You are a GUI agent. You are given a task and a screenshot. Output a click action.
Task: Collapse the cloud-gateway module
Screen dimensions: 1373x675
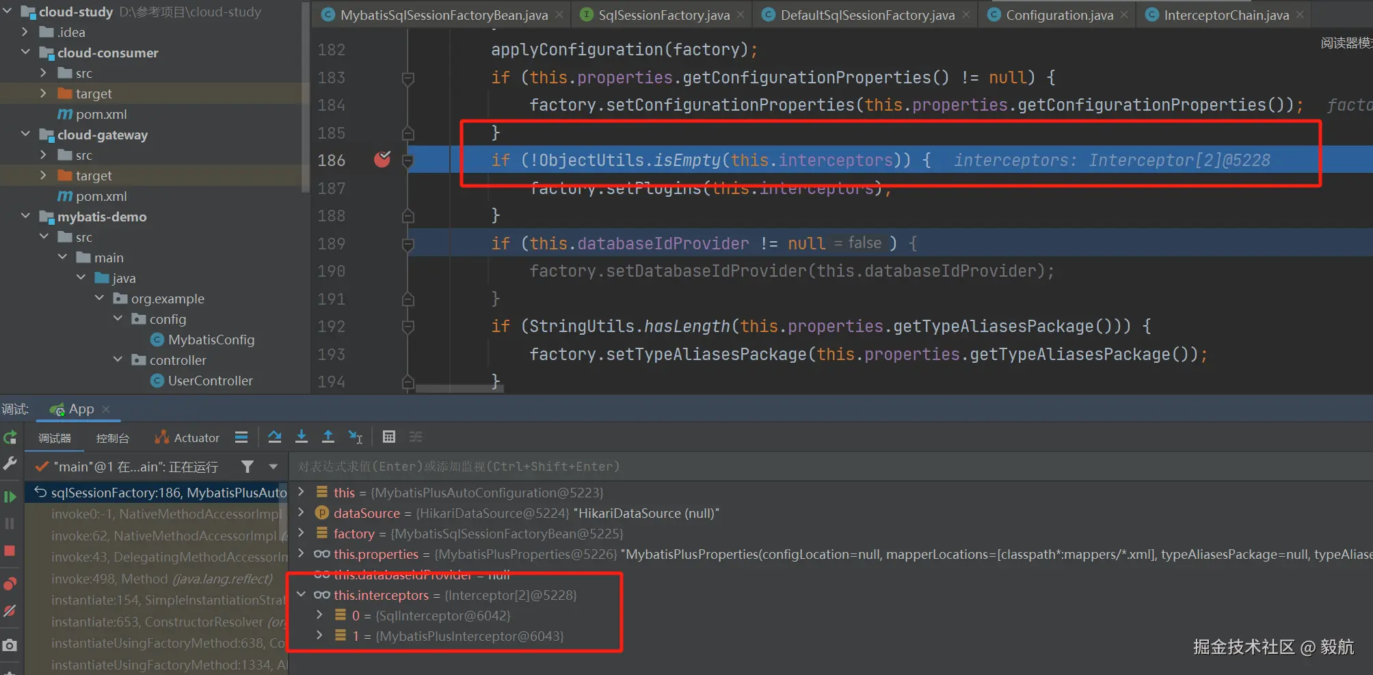pyautogui.click(x=25, y=135)
